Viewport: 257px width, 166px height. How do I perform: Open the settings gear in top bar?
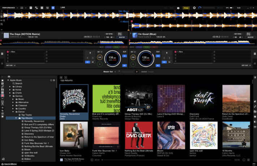click(x=194, y=8)
